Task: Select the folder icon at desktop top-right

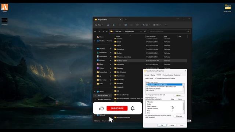Action: coord(228,8)
